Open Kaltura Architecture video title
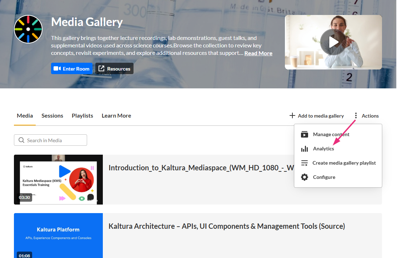 pos(227,226)
